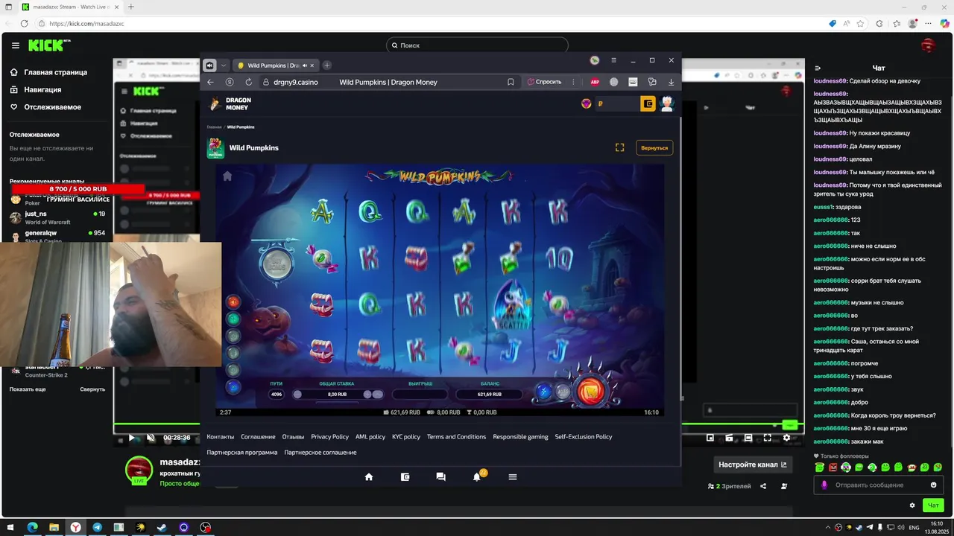This screenshot has height=536, width=954.
Task: Show hidden system tray icons
Action: tap(827, 527)
